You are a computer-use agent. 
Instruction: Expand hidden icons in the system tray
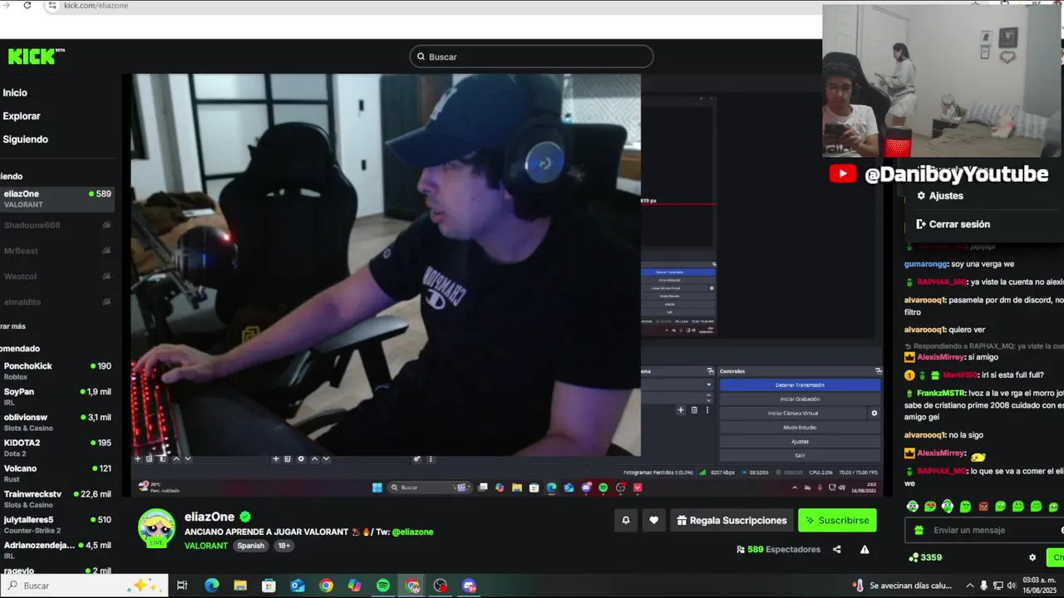tap(969, 586)
